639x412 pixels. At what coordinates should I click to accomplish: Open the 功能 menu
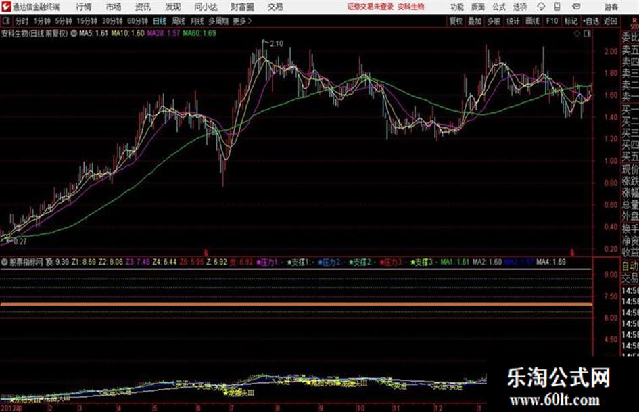click(457, 7)
